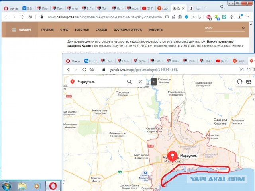
Task: Switch to the VK (83) tab
Action: [27, 8]
